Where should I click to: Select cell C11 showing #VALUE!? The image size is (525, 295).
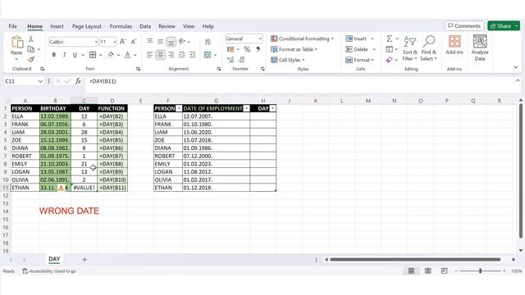[x=84, y=188]
